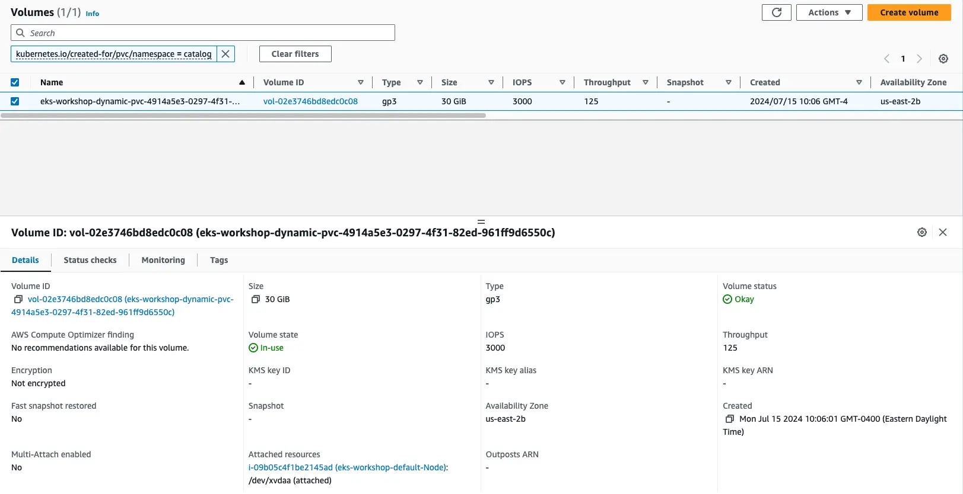This screenshot has width=963, height=494.
Task: Copy the Created timestamp value
Action: pos(730,419)
